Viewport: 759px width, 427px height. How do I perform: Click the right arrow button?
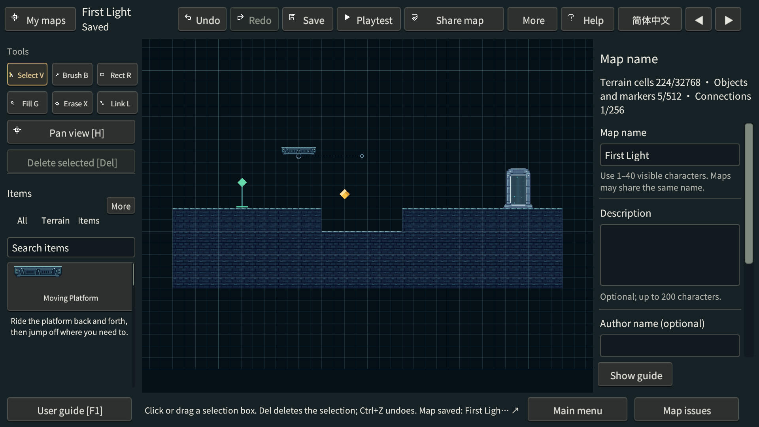(x=728, y=19)
